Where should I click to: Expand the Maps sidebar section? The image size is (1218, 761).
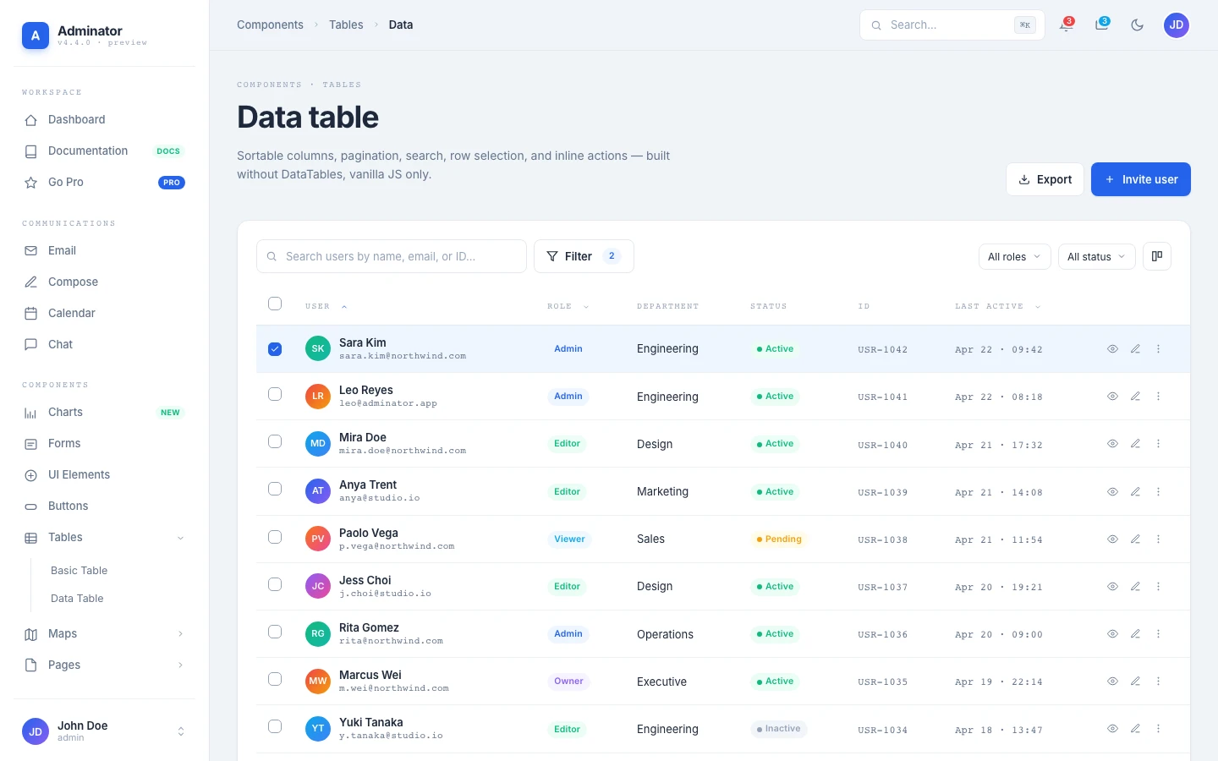pyautogui.click(x=104, y=634)
